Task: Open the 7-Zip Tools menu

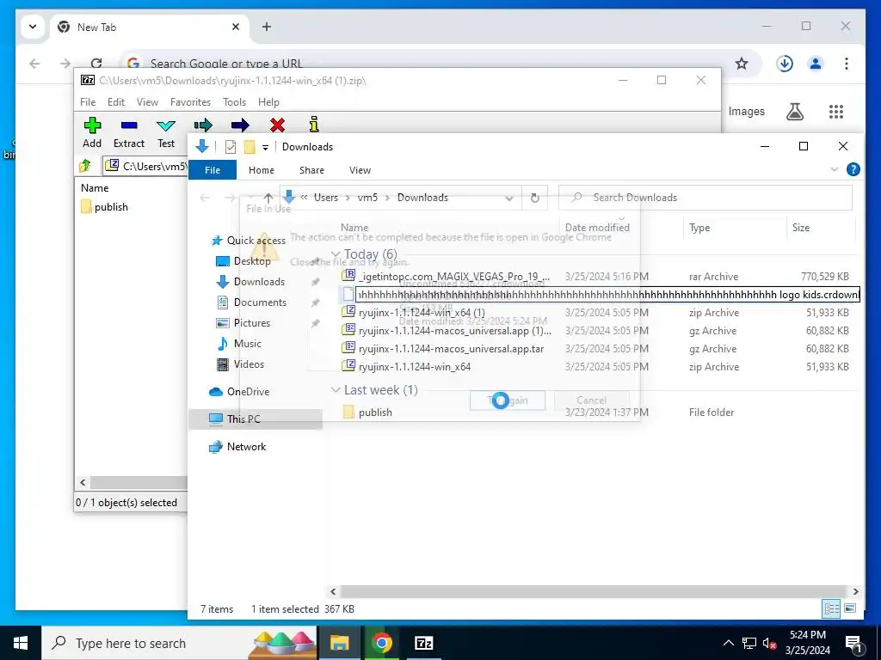Action: click(234, 102)
